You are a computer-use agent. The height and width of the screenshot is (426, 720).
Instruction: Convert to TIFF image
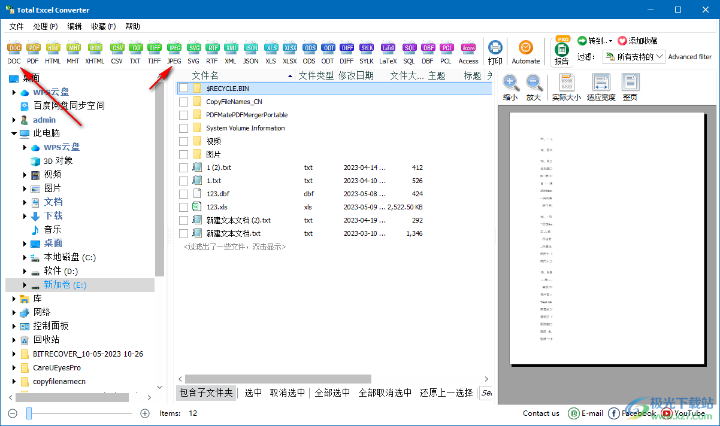pyautogui.click(x=154, y=53)
